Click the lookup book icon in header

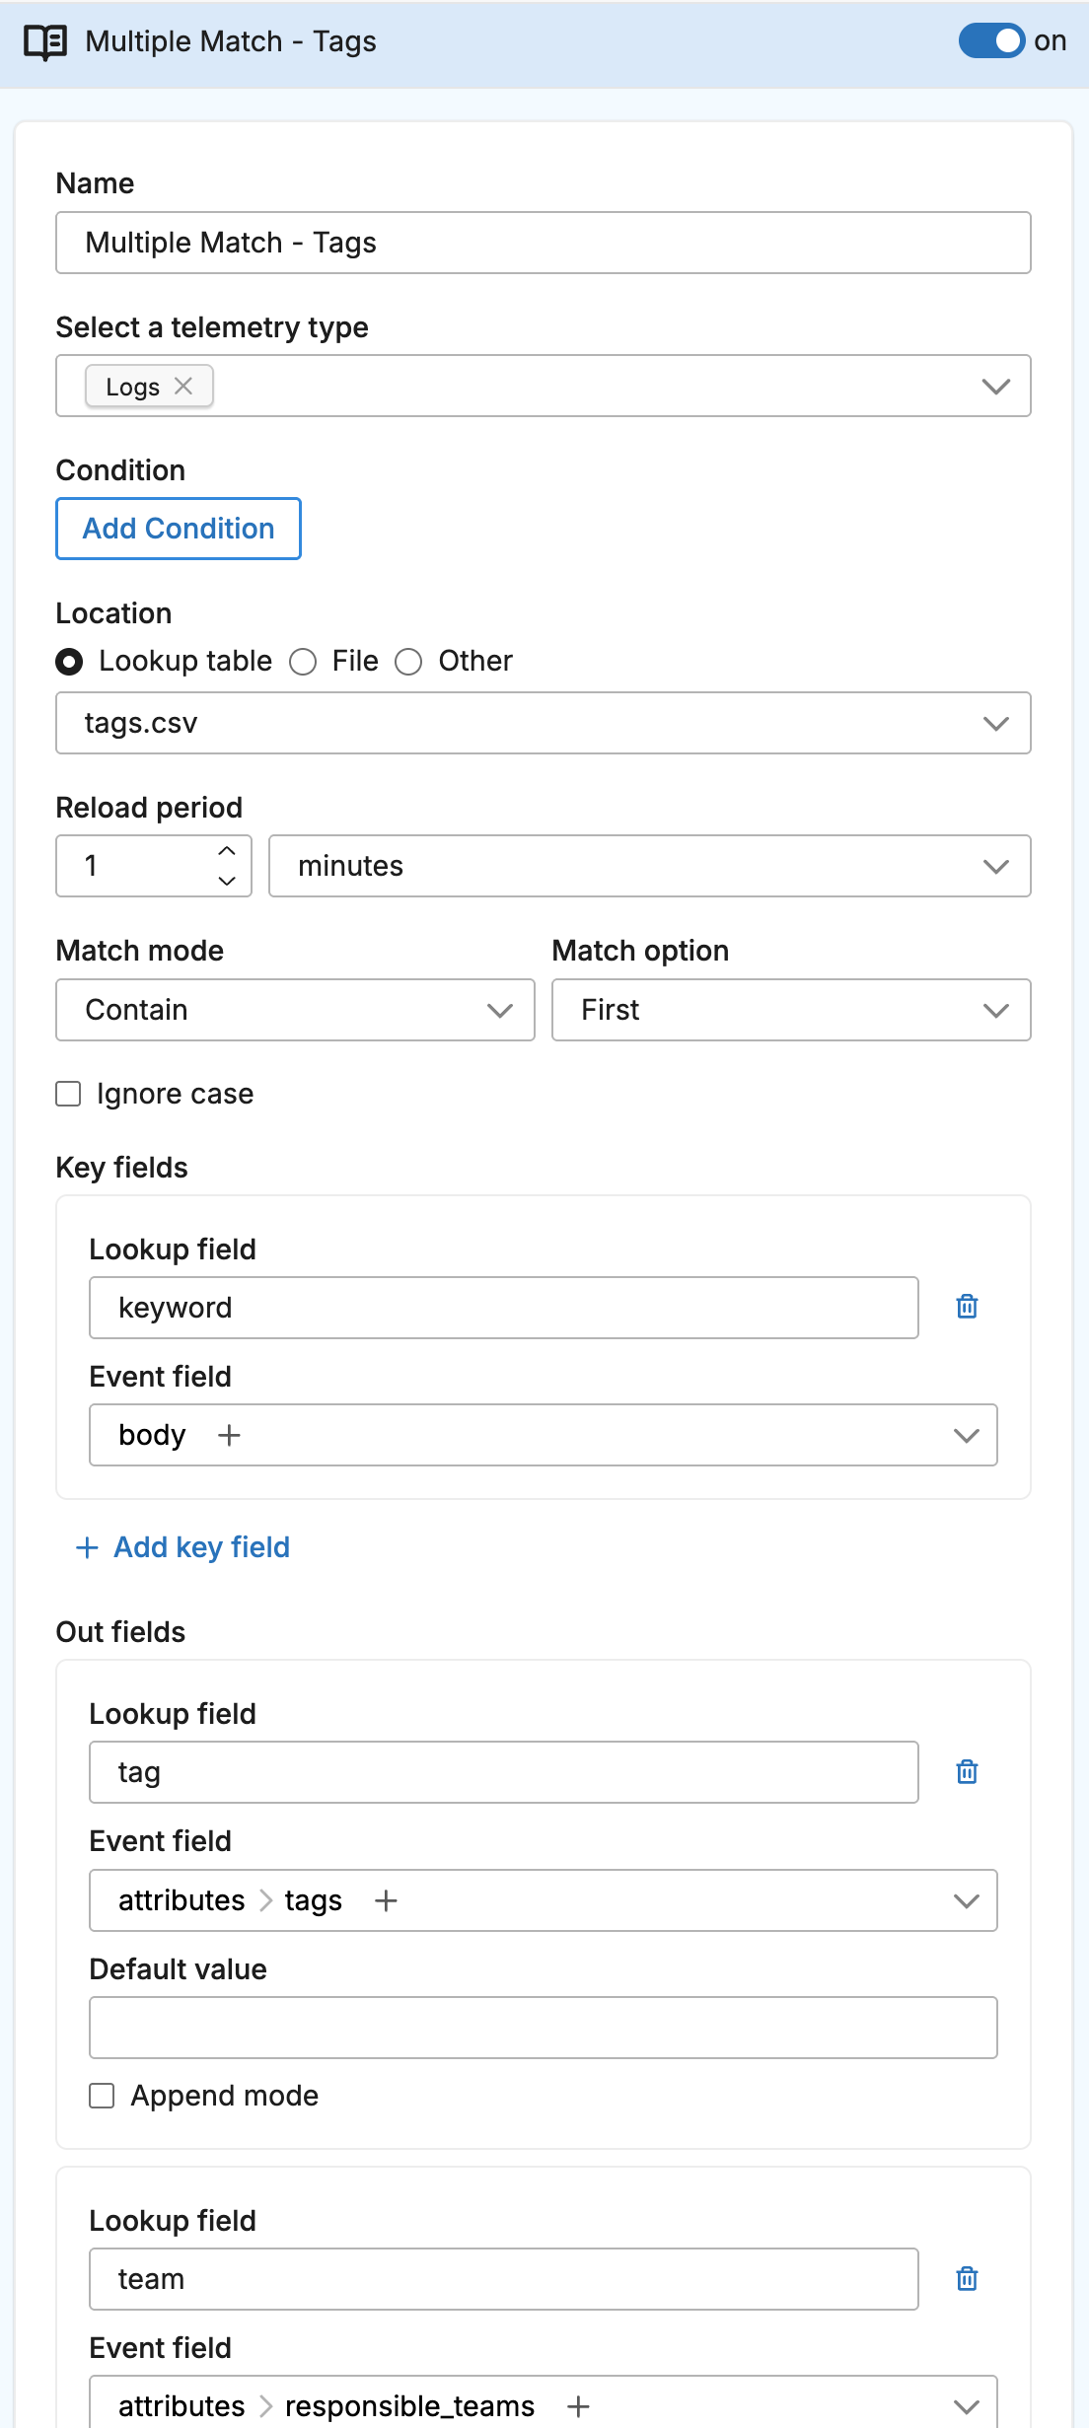pyautogui.click(x=45, y=42)
